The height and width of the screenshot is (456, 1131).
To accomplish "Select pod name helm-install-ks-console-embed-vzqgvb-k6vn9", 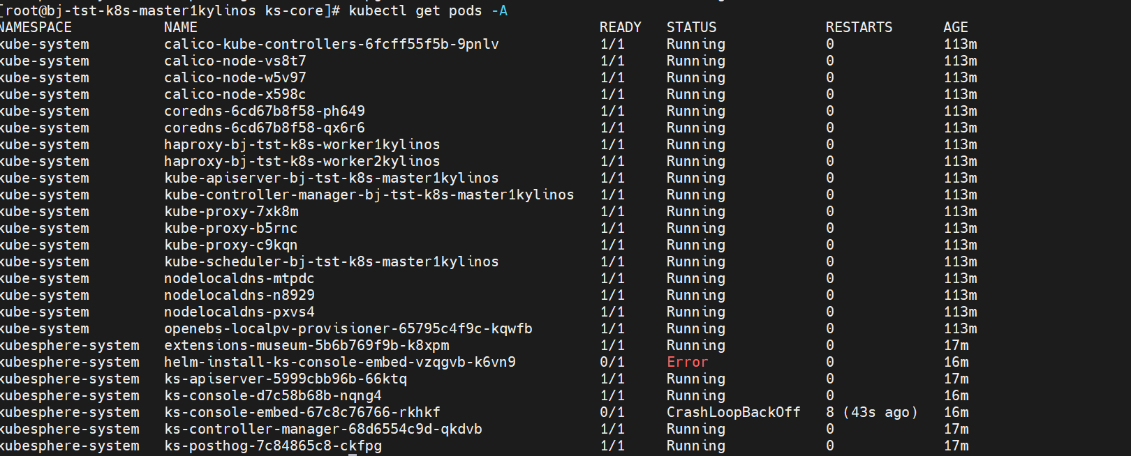I will (339, 362).
